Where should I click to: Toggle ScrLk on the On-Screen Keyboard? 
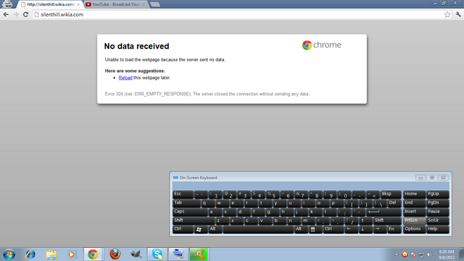[x=438, y=221]
